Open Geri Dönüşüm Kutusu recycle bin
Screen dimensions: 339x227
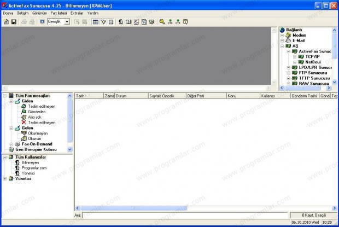point(36,149)
